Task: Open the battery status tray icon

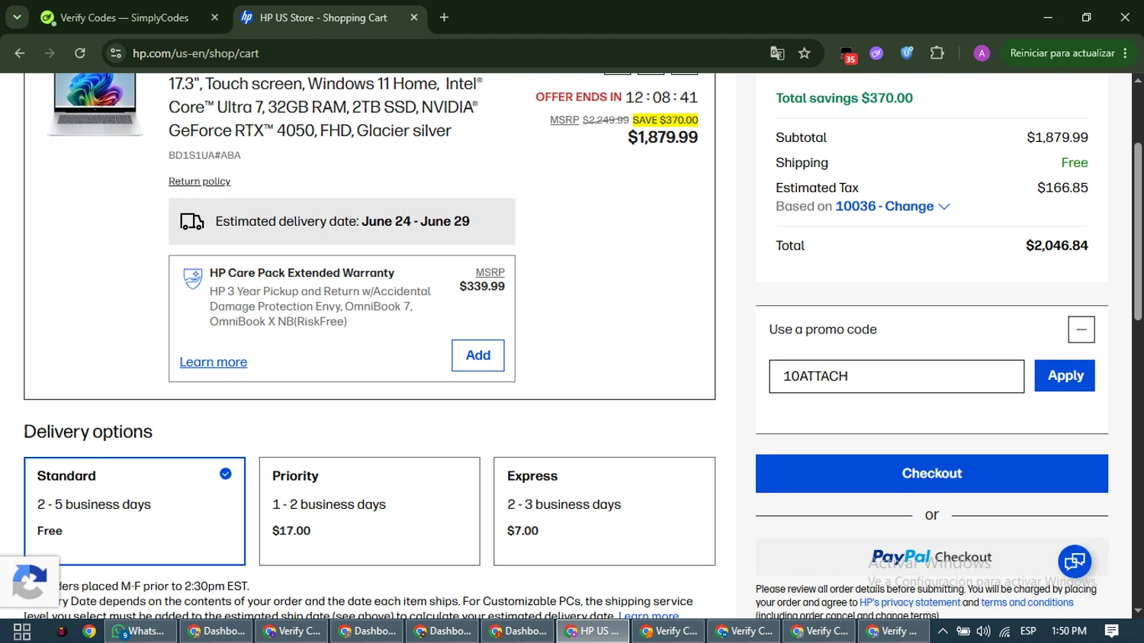Action: 963,632
